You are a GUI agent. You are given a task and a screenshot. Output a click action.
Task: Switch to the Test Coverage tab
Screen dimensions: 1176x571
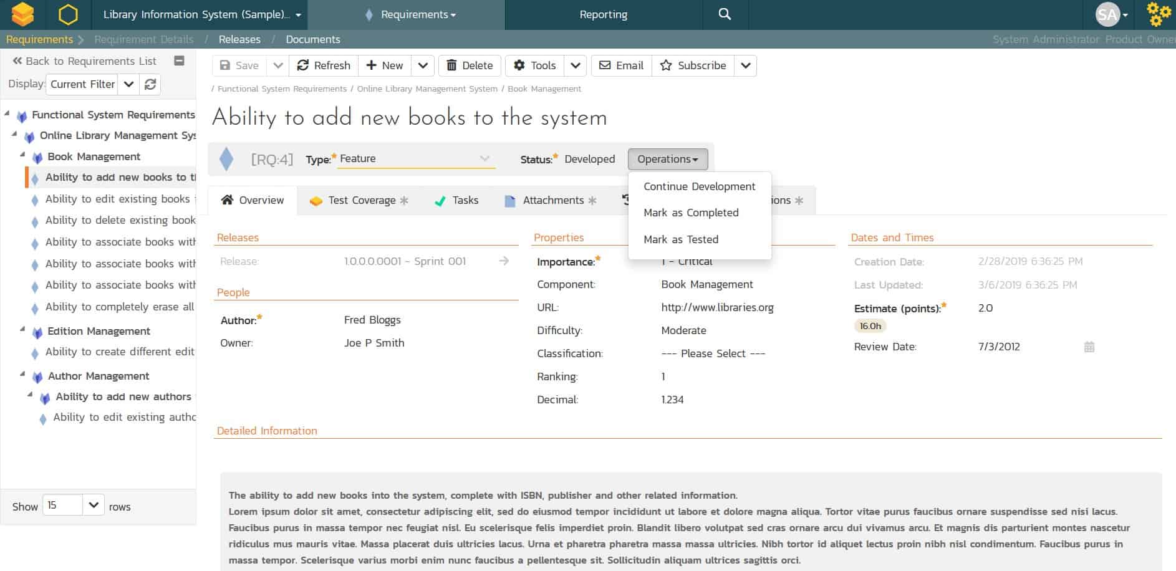pyautogui.click(x=359, y=200)
